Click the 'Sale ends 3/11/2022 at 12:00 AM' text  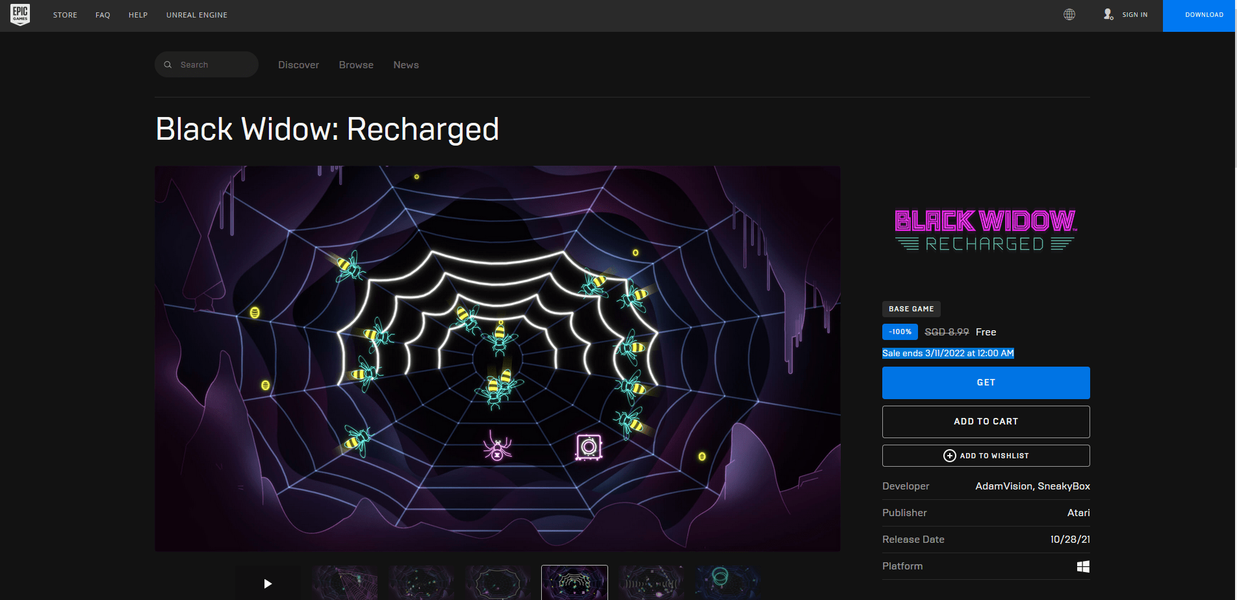(x=948, y=353)
